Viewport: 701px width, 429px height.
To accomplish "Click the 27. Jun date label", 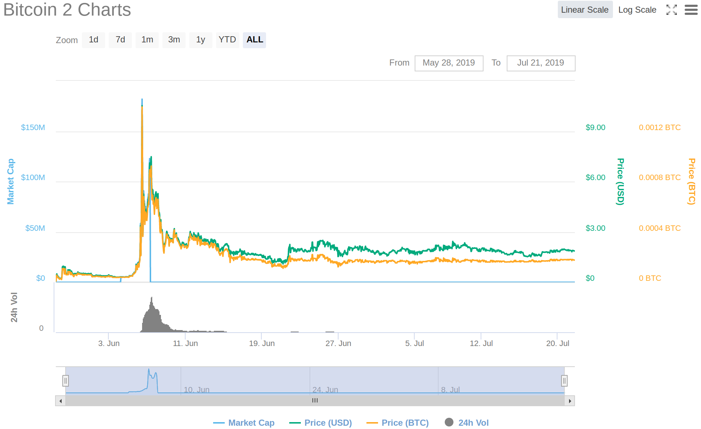I will [338, 343].
